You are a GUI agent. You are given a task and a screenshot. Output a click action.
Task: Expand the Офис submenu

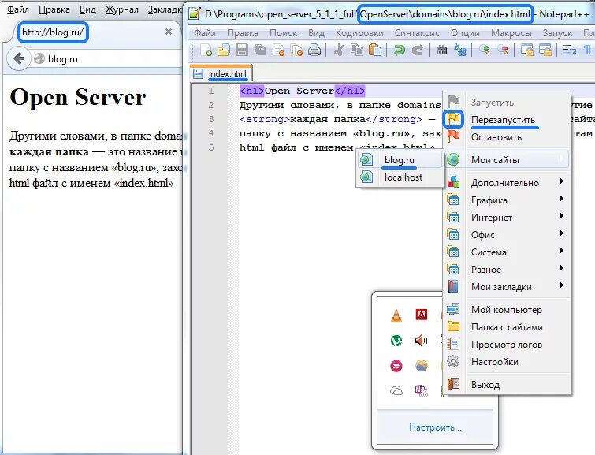507,235
